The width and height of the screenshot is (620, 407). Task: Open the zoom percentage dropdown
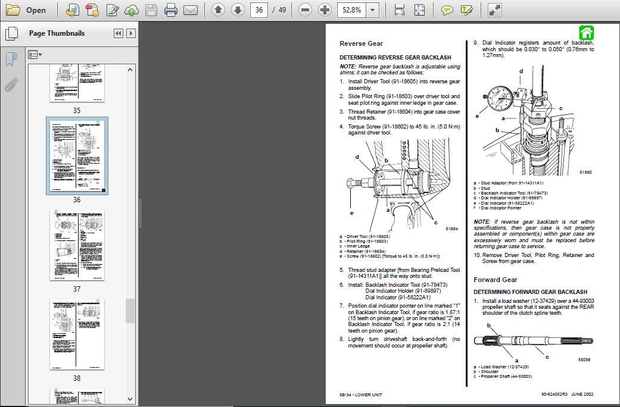click(372, 10)
